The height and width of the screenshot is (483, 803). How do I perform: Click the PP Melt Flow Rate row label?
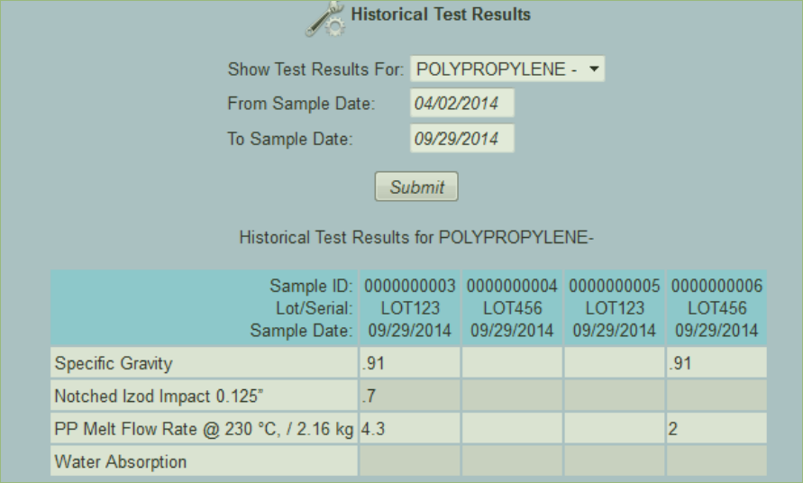(x=204, y=429)
